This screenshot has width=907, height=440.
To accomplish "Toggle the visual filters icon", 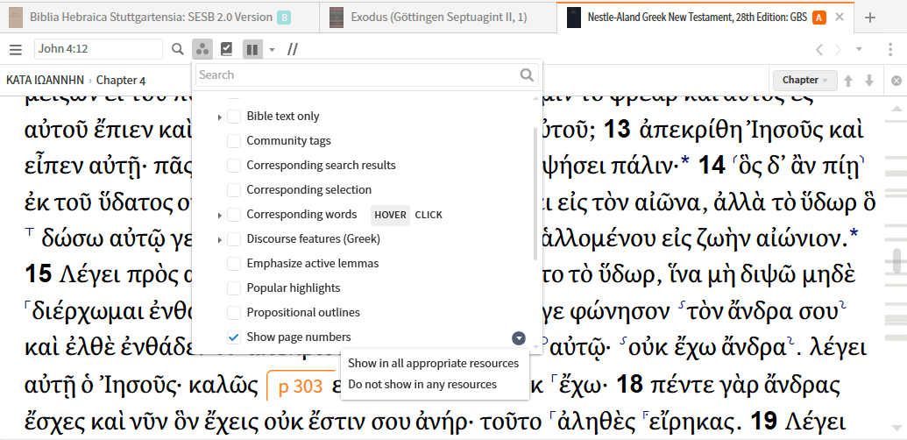I will pyautogui.click(x=202, y=50).
